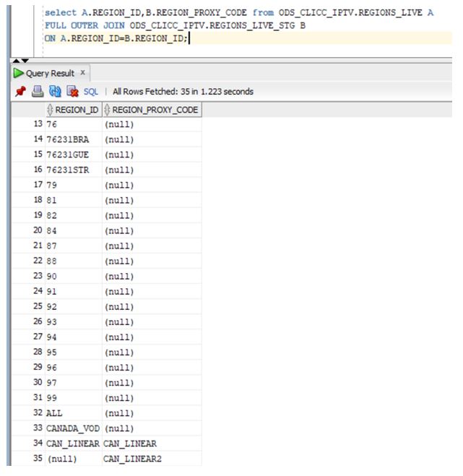Collapse pane with the up arrow splitter
Viewport: 463px width, 476px height.
pos(17,61)
